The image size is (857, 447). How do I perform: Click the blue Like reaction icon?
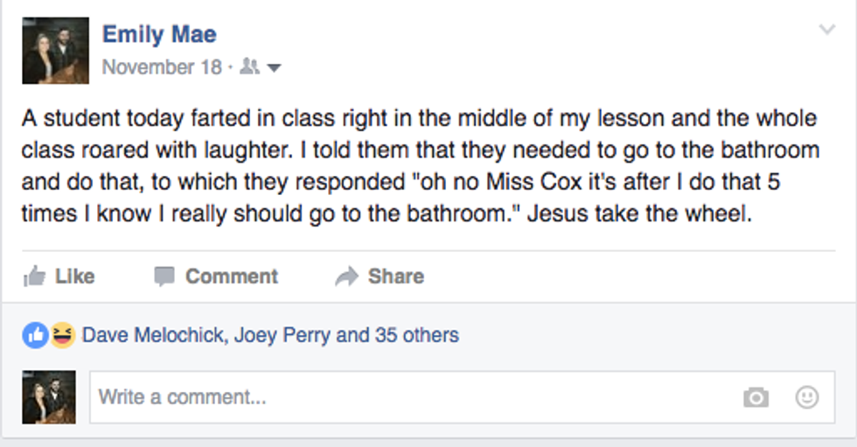[36, 334]
